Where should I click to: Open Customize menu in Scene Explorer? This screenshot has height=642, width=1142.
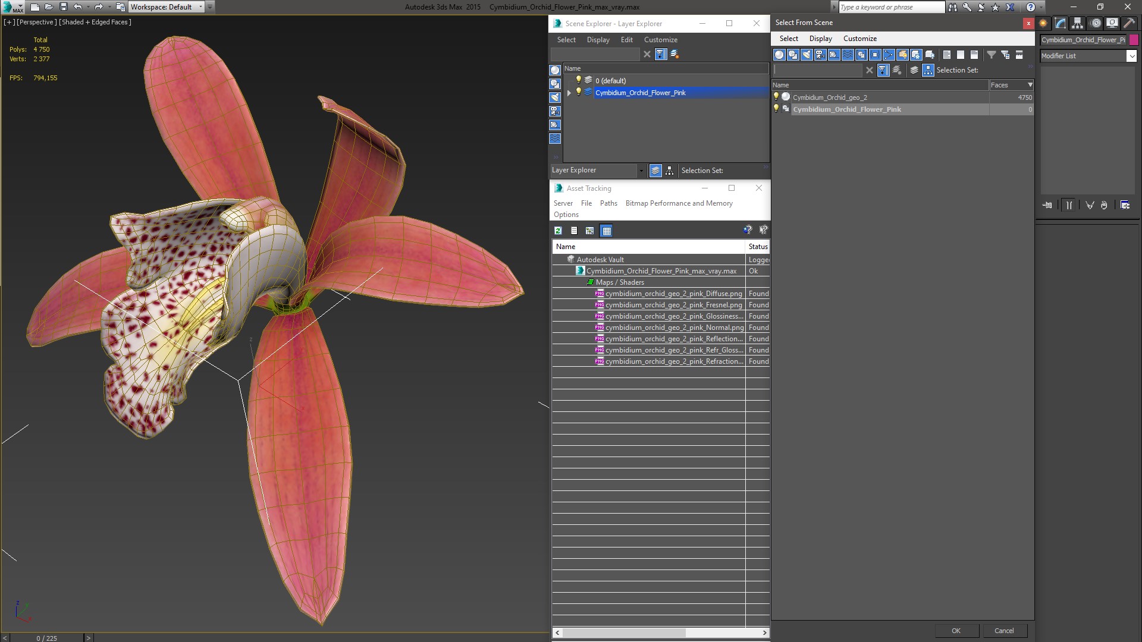pos(661,40)
